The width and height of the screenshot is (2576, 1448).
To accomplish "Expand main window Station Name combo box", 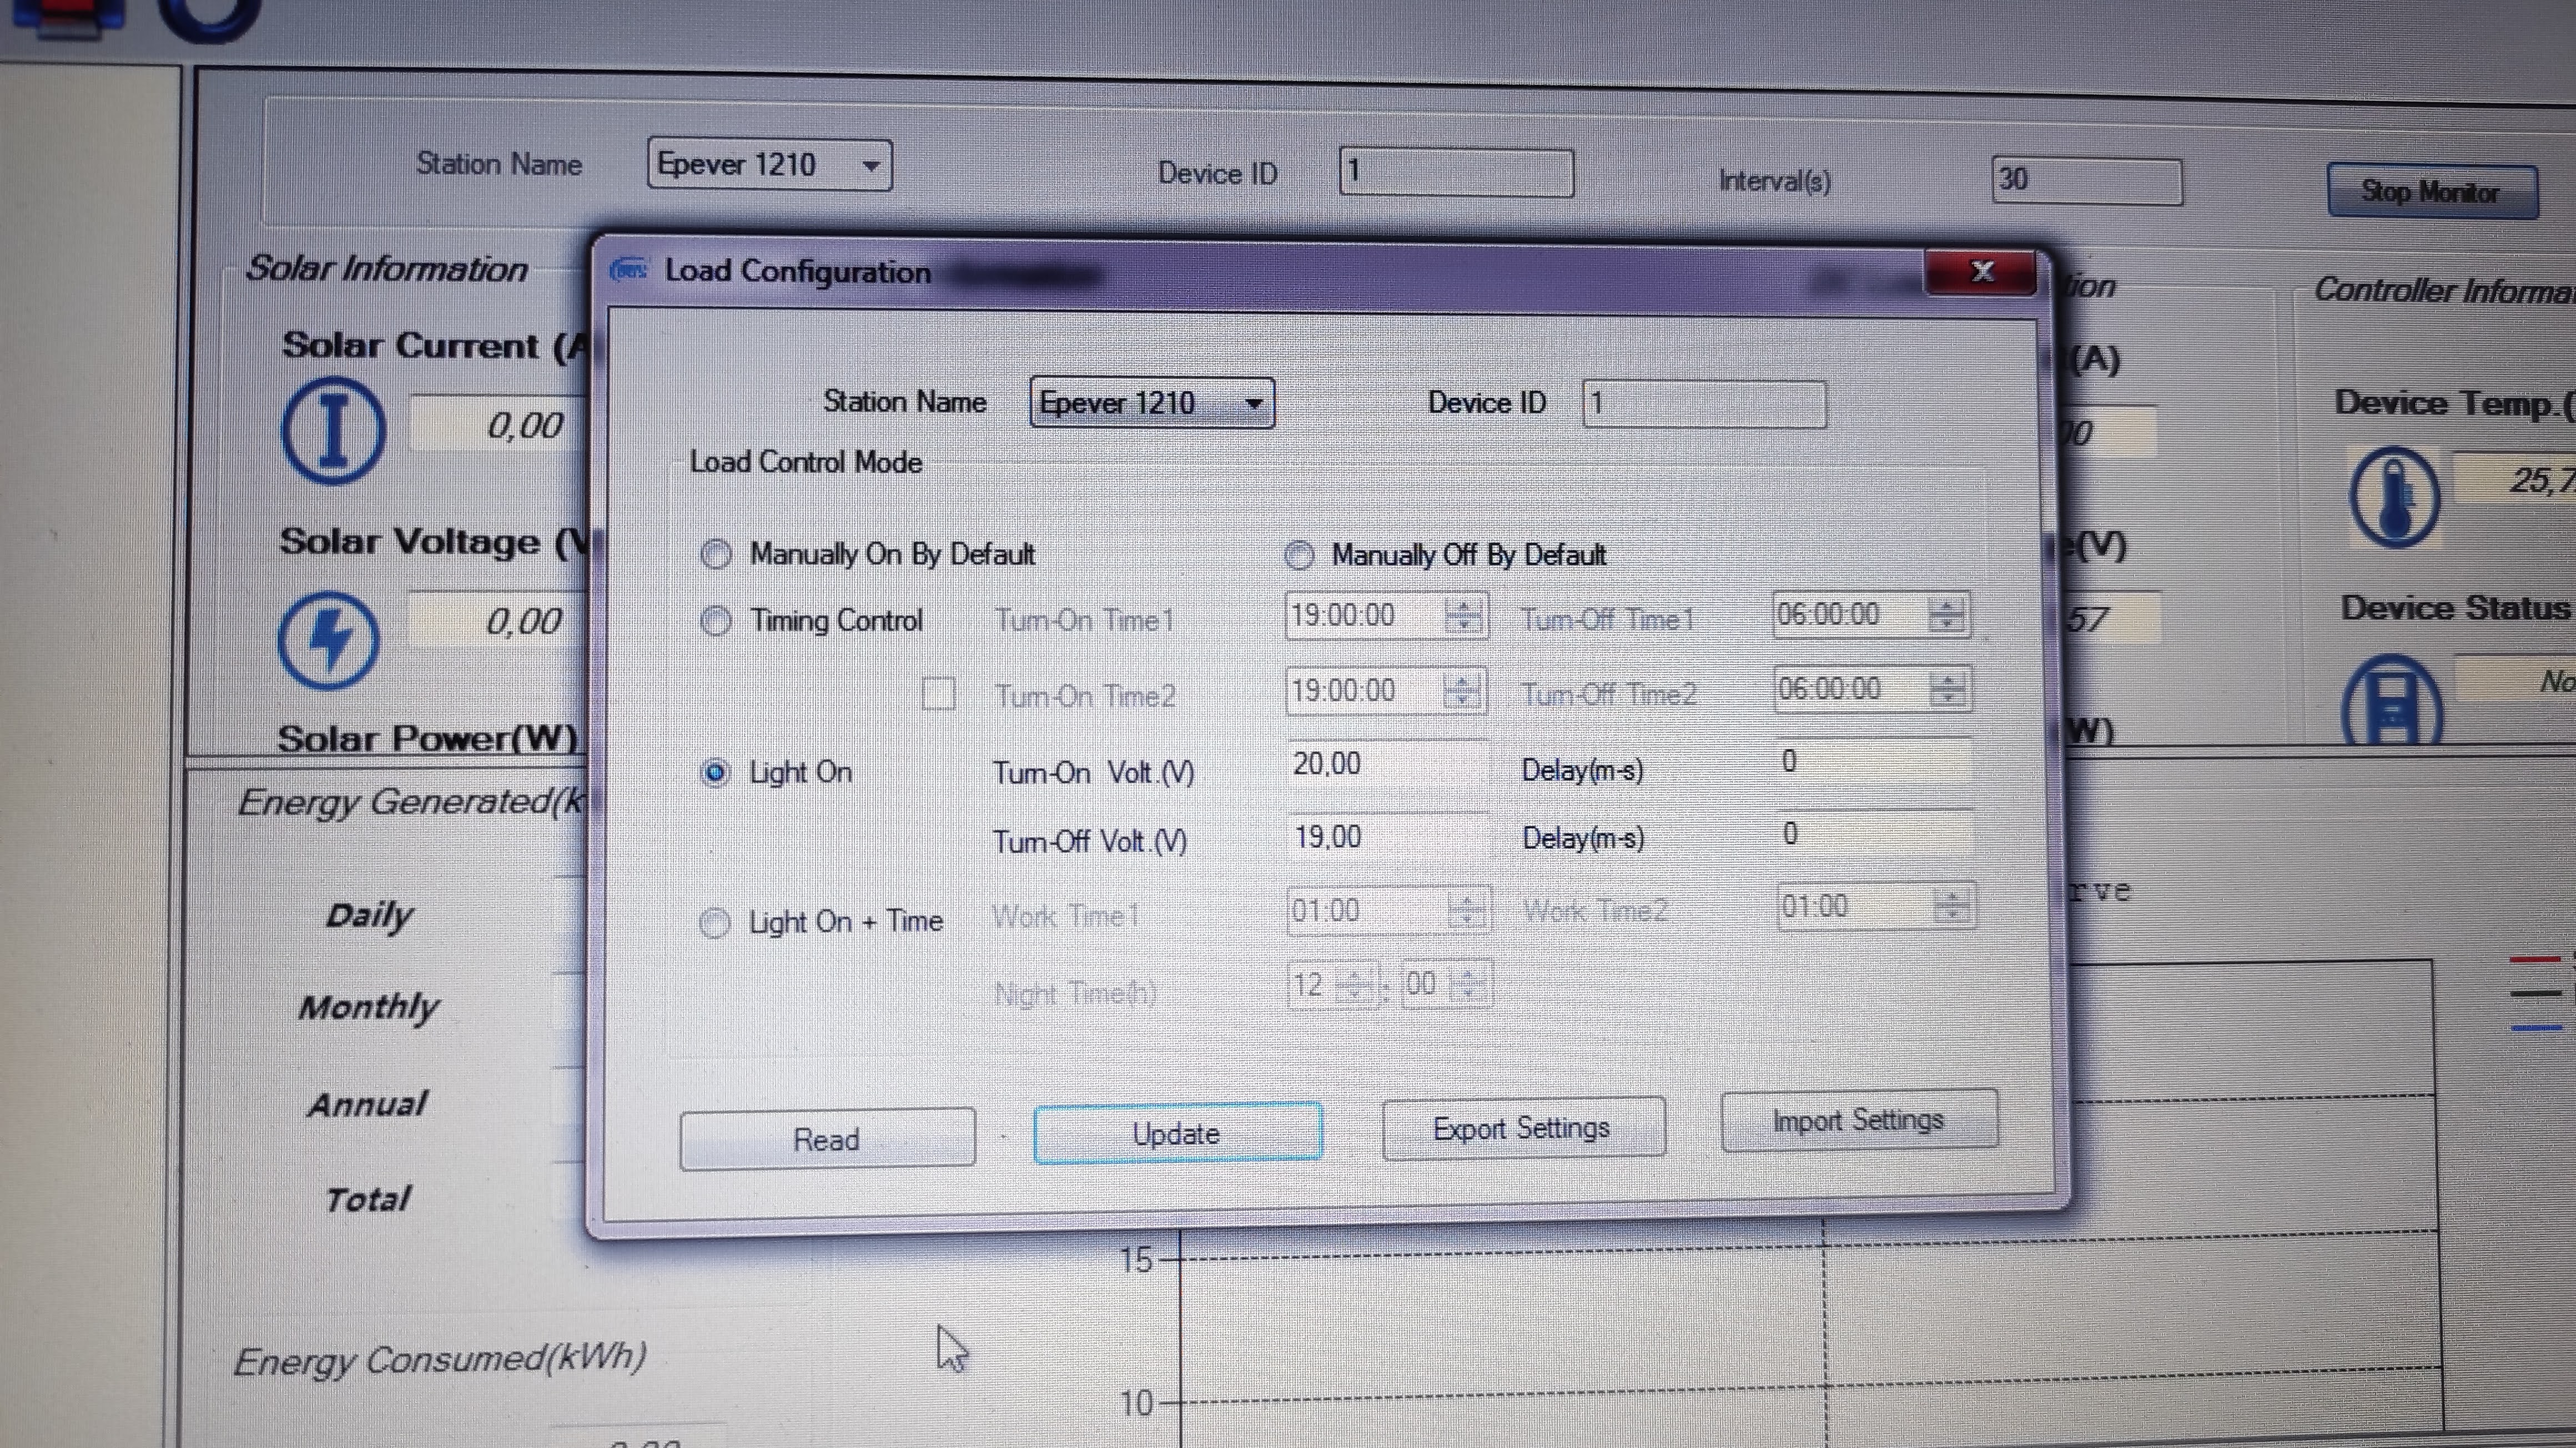I will click(x=871, y=166).
